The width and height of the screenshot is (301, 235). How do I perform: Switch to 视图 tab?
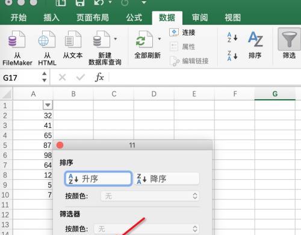point(232,17)
